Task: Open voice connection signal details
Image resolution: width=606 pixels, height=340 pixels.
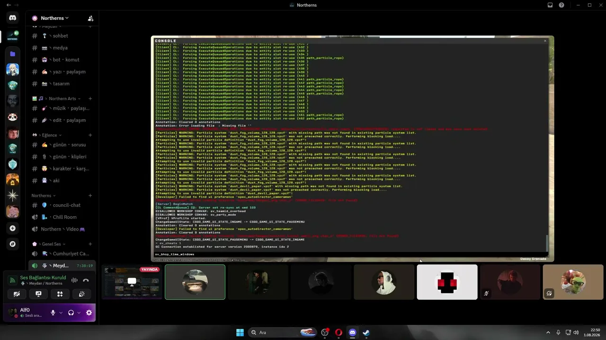Action: tap(13, 280)
